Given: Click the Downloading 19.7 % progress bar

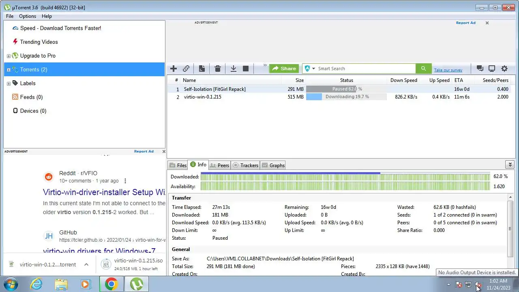Looking at the screenshot, I should point(346,97).
